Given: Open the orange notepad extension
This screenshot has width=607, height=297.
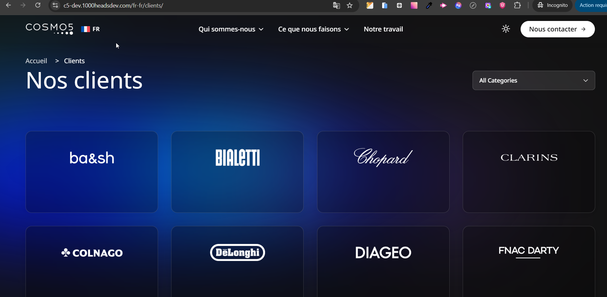Looking at the screenshot, I should (x=370, y=6).
